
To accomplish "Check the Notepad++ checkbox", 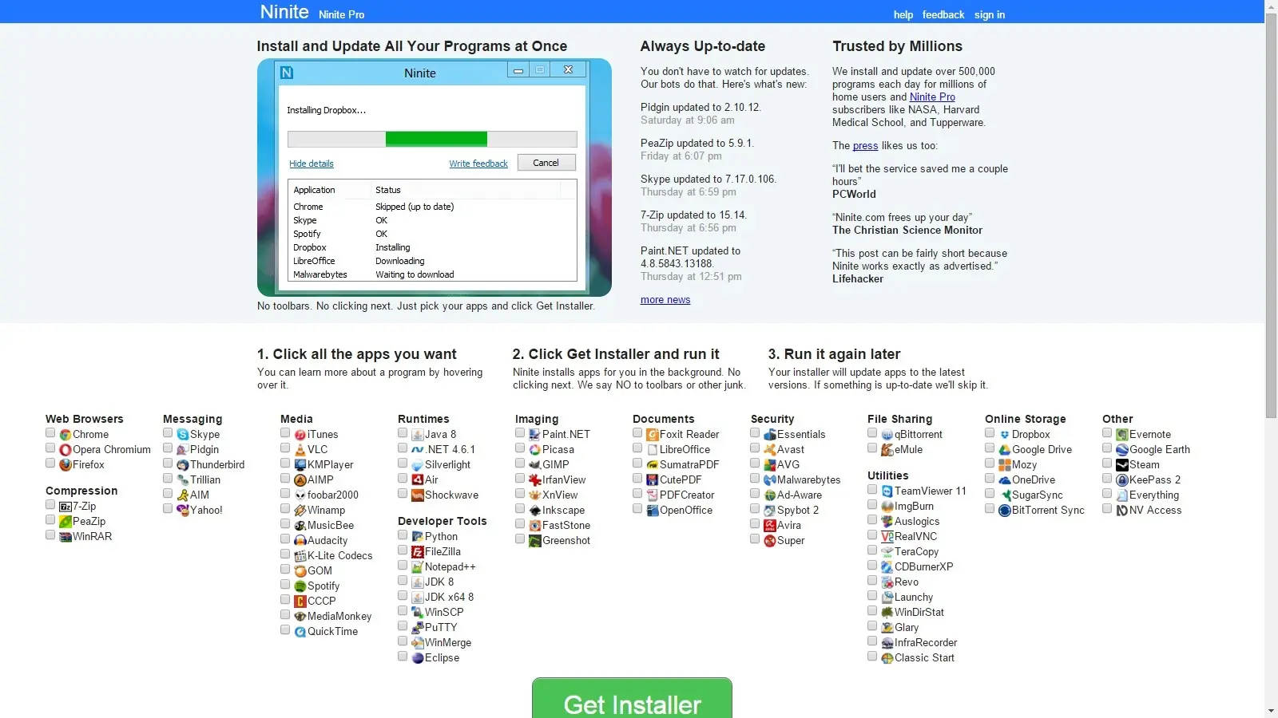I will (403, 566).
